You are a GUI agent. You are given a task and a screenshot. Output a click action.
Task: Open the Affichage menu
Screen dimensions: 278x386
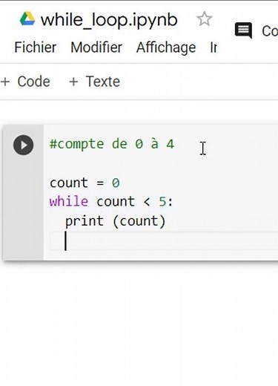click(x=166, y=48)
